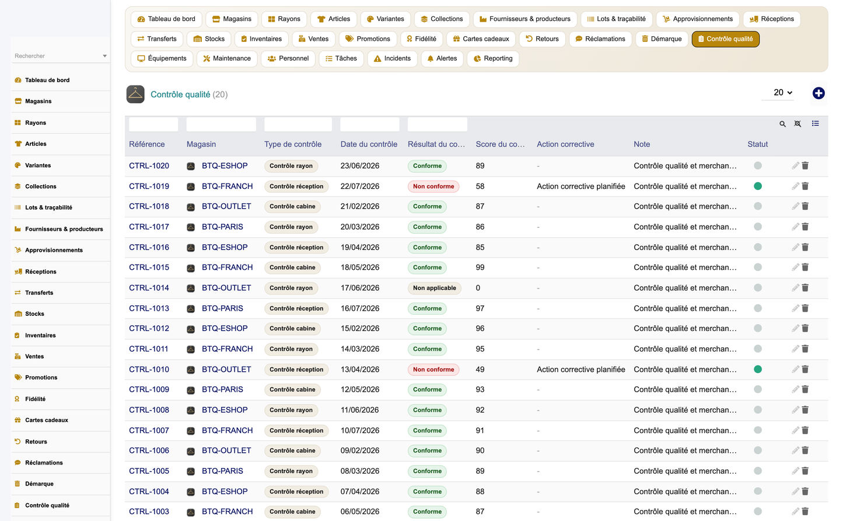Open the BTQ-OUTLET link in row CTRL-1018
This screenshot has width=843, height=521.
coord(226,206)
